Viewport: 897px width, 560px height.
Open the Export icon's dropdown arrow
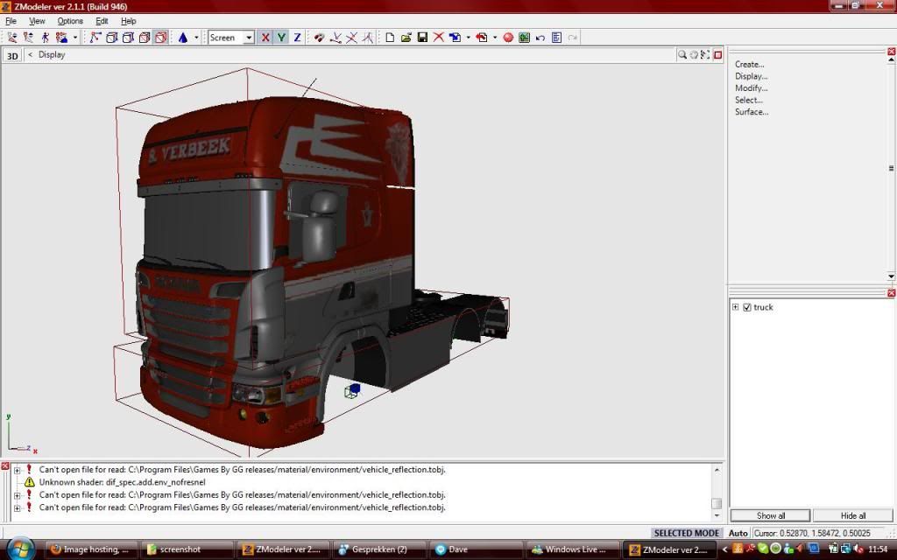tap(495, 38)
